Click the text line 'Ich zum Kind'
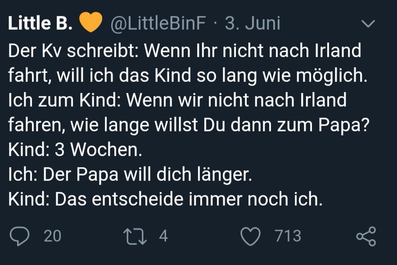 (177, 100)
